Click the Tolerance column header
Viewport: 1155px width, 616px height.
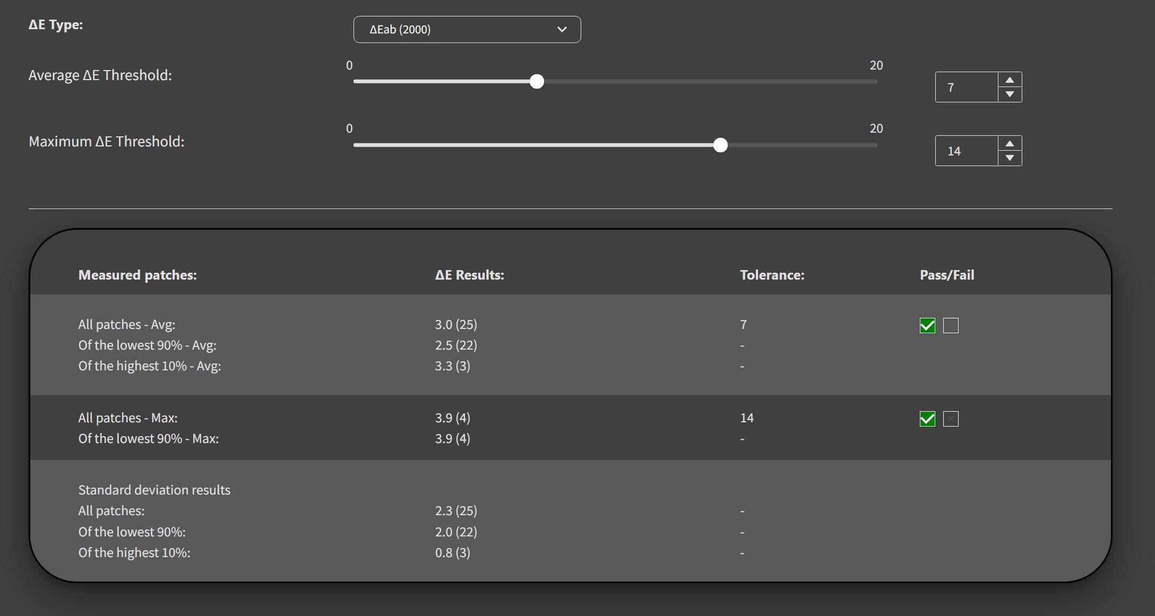(772, 275)
